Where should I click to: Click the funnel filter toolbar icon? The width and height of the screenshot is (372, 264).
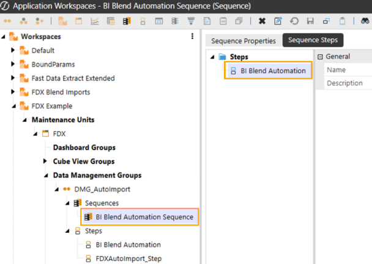coord(191,21)
